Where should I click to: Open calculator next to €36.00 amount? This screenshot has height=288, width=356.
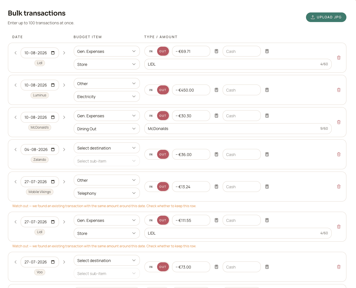click(216, 154)
